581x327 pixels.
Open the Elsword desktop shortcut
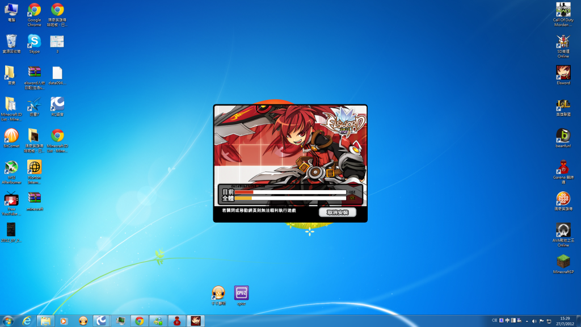pos(563,73)
